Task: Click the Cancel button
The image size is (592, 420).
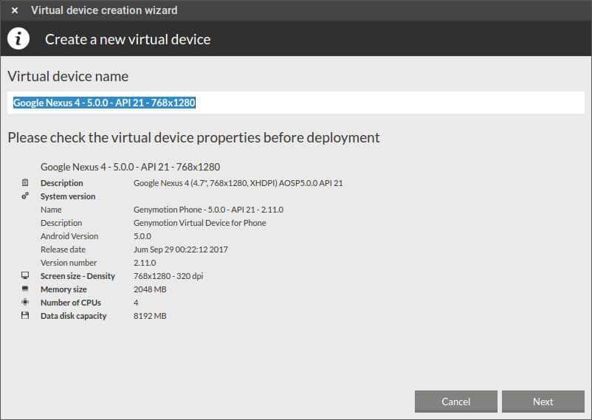Action: pyautogui.click(x=455, y=402)
